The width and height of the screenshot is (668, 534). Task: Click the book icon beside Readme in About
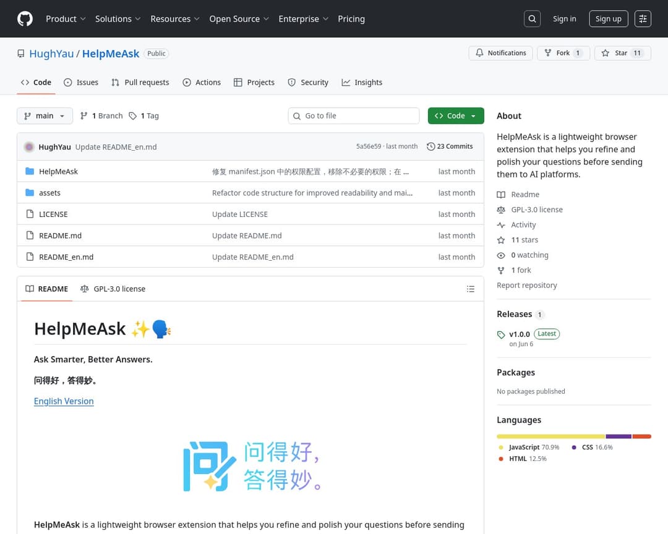tap(501, 195)
